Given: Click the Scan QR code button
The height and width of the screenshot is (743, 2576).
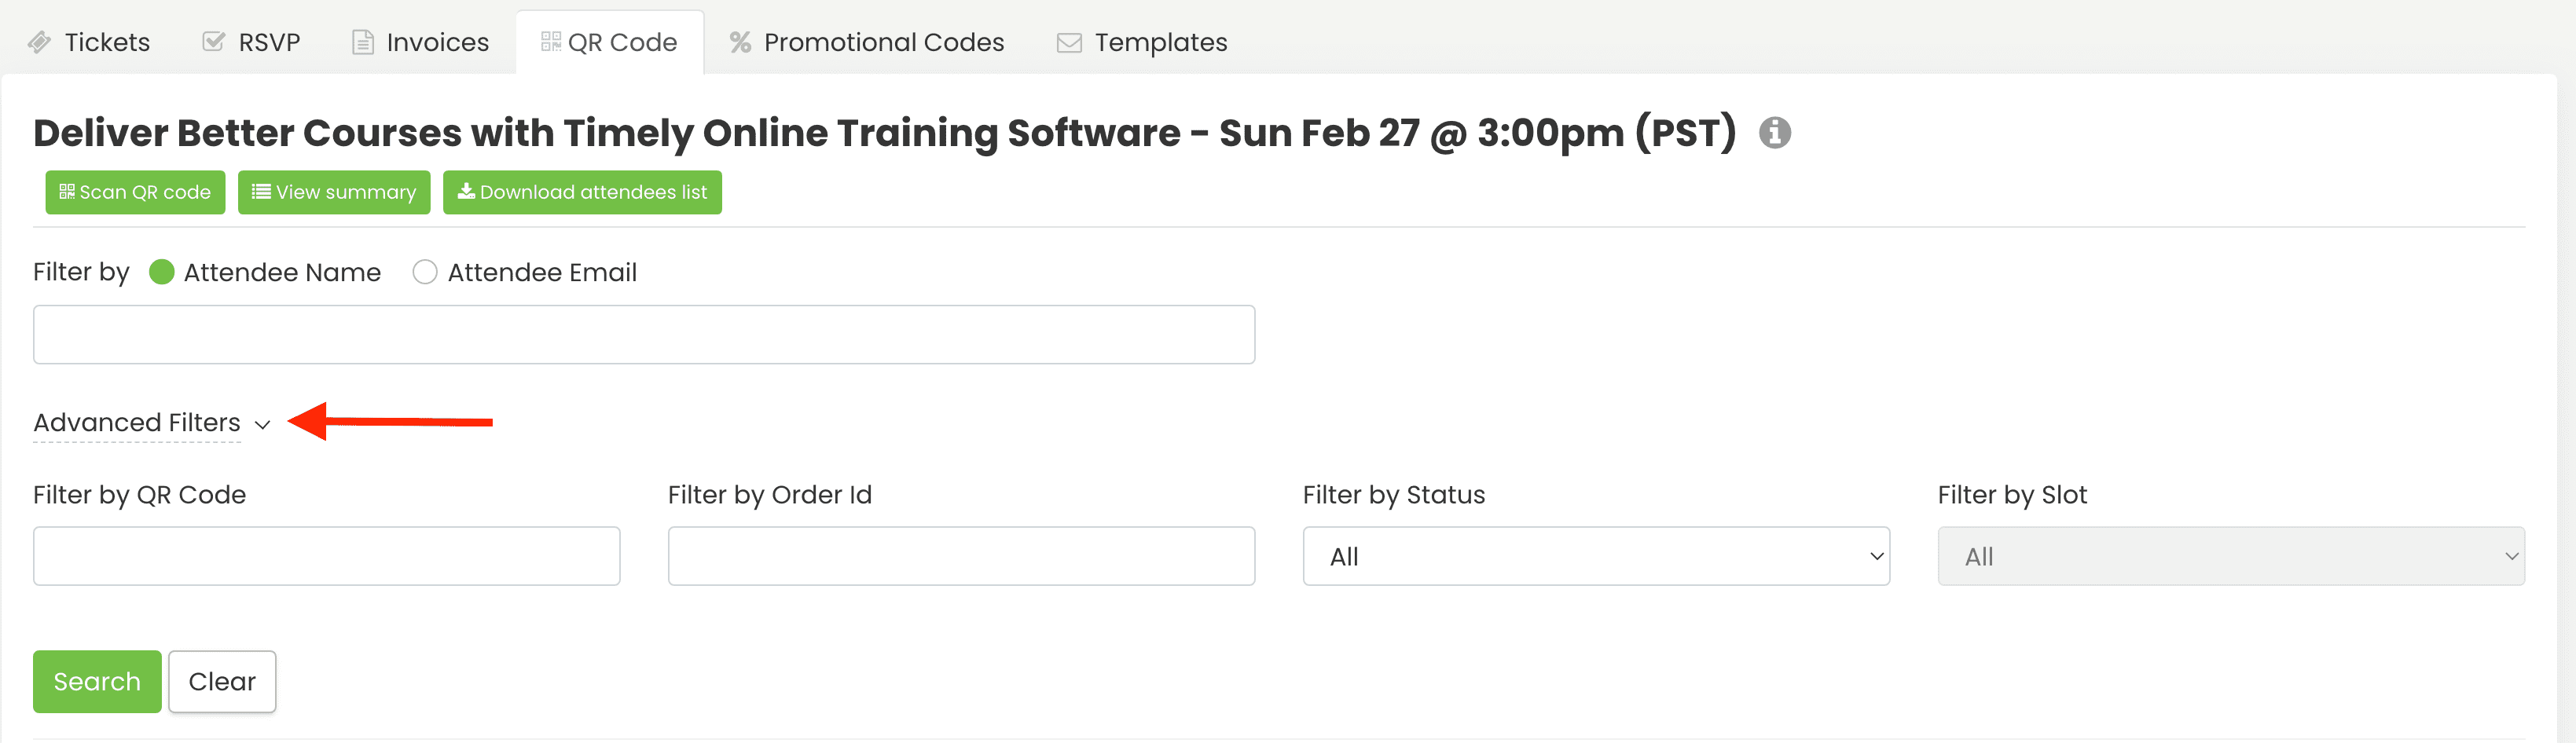Looking at the screenshot, I should tap(135, 192).
